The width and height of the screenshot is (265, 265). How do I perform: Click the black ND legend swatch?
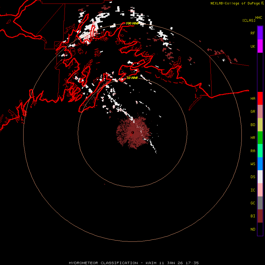click(x=260, y=229)
